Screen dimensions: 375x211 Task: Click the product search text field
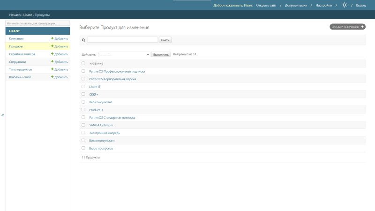point(122,40)
